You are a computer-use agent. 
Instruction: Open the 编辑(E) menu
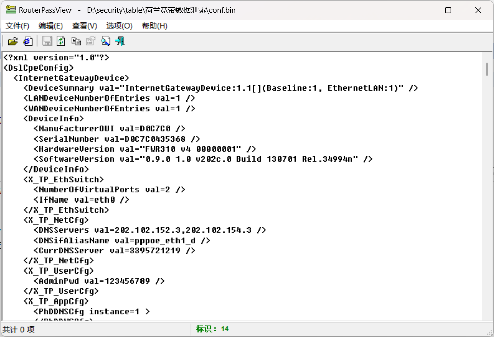coord(50,26)
